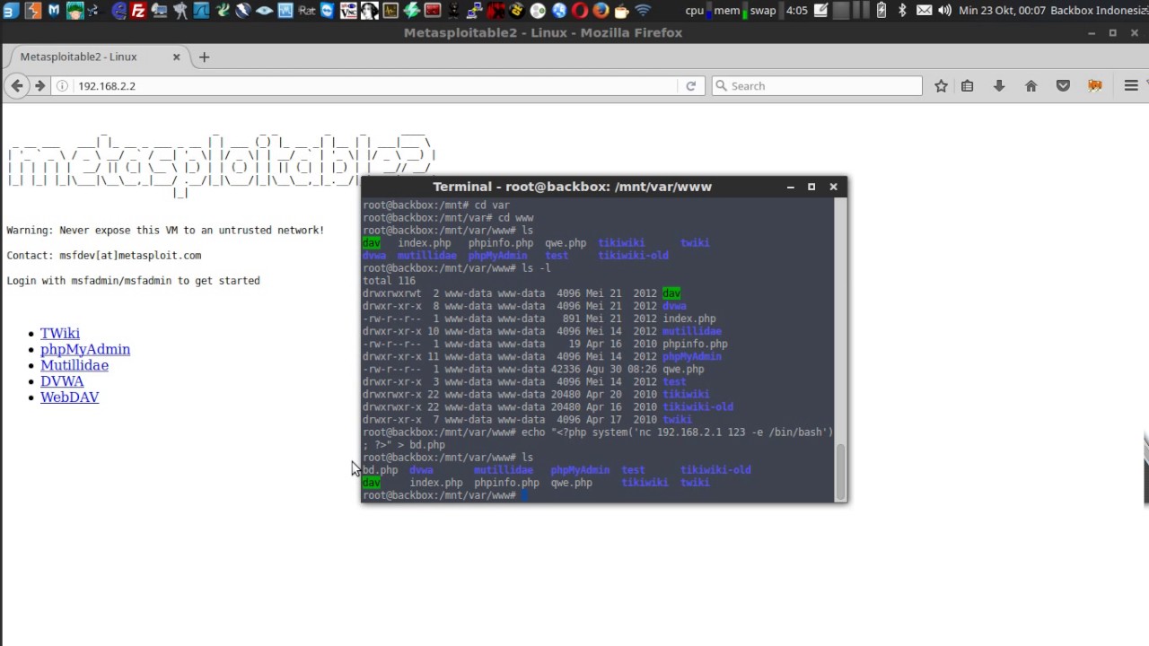Launch FileZilla from the top panel

[x=138, y=11]
